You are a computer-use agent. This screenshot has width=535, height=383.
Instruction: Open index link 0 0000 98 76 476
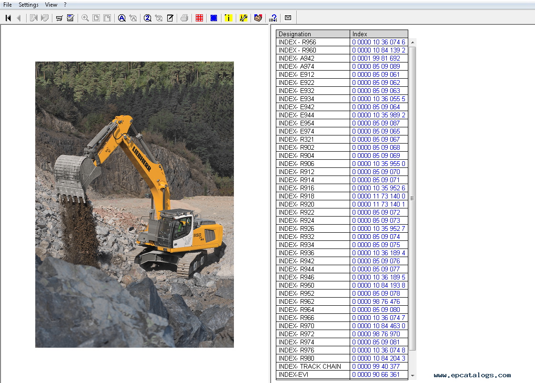click(376, 301)
